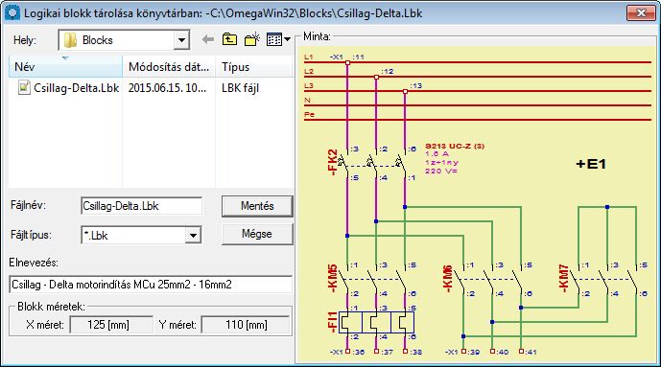
Task: Open the Hely Blocks folder dropdown
Action: click(181, 40)
